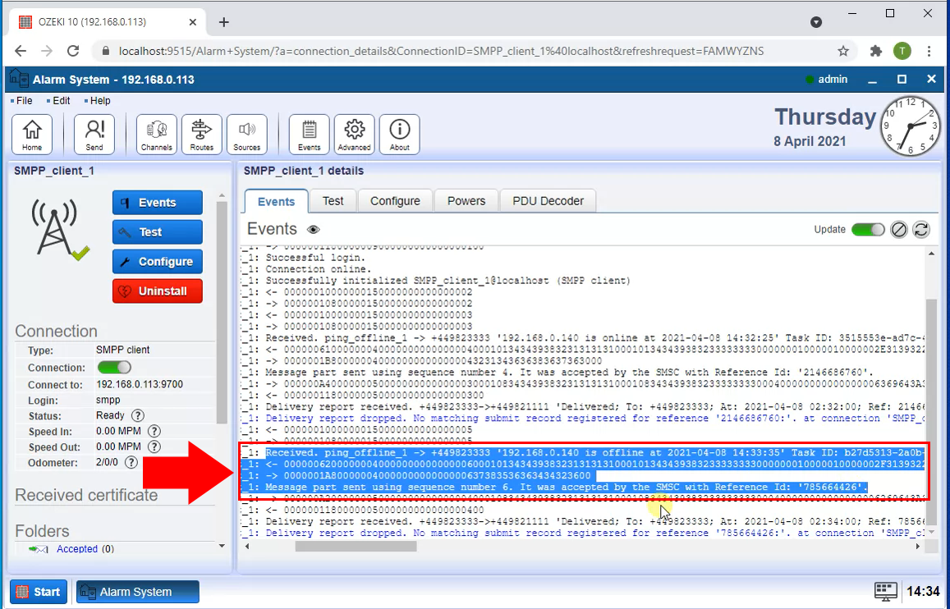The width and height of the screenshot is (950, 609).
Task: Open a new browser tab
Action: 223,22
